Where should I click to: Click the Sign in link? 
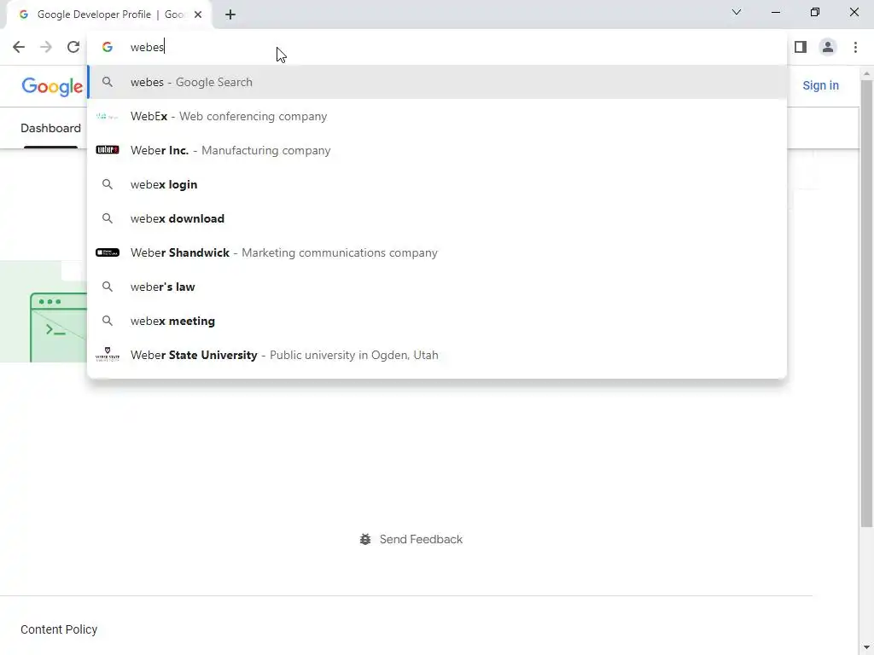click(820, 85)
